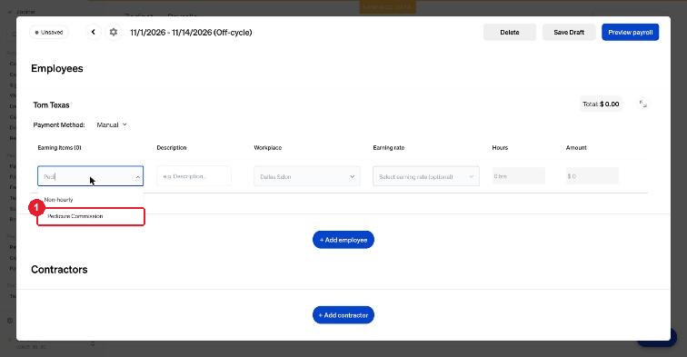Click the pay period date title
This screenshot has width=687, height=357.
[x=191, y=33]
